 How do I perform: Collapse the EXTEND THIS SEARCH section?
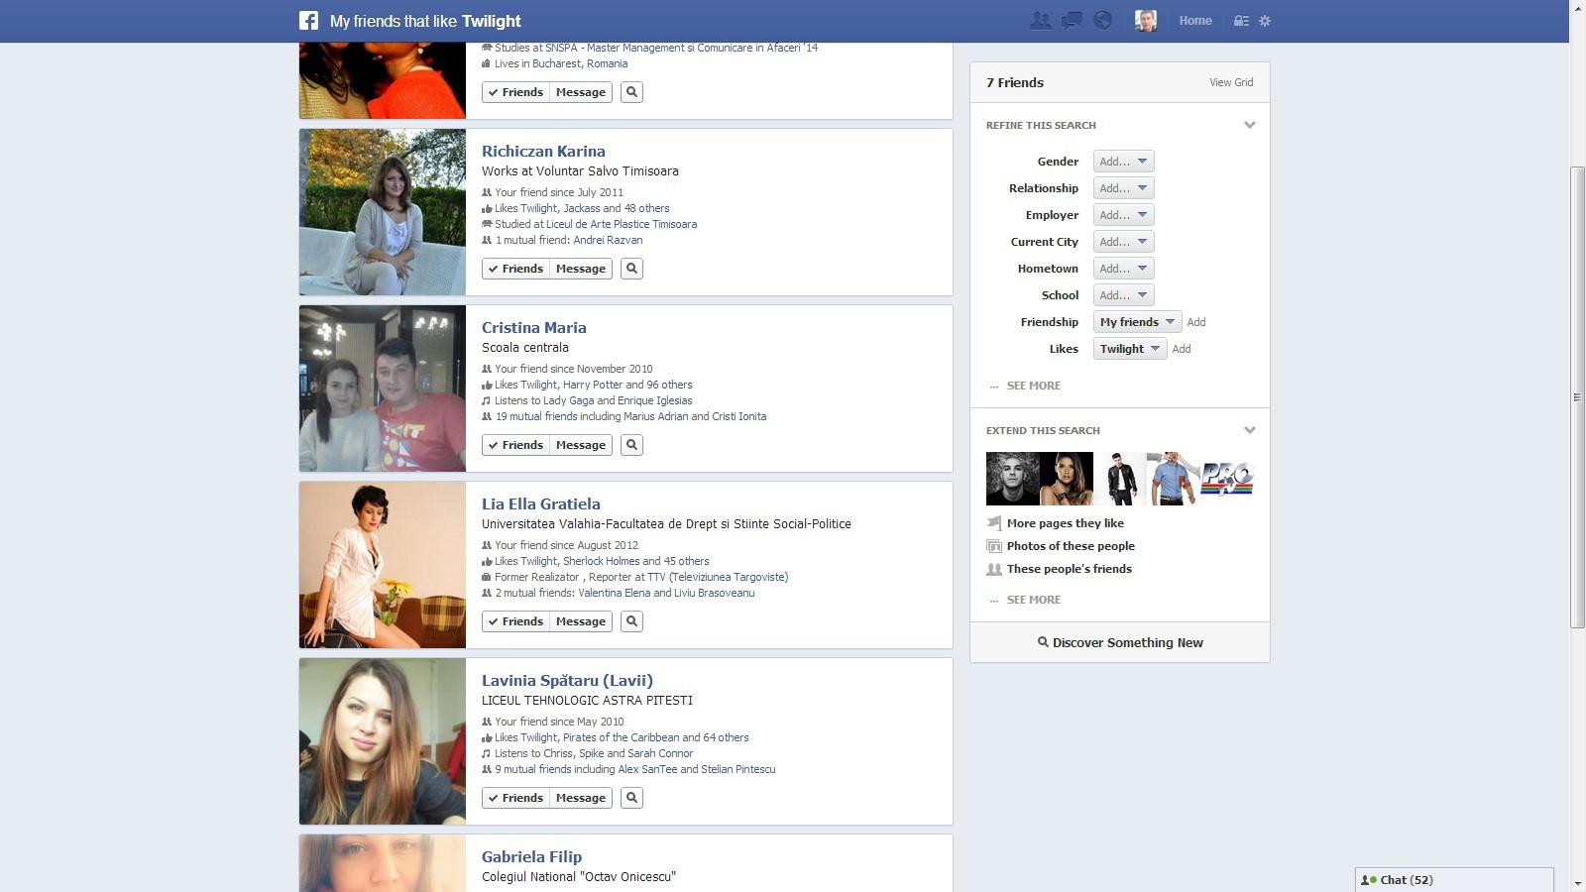pos(1250,430)
